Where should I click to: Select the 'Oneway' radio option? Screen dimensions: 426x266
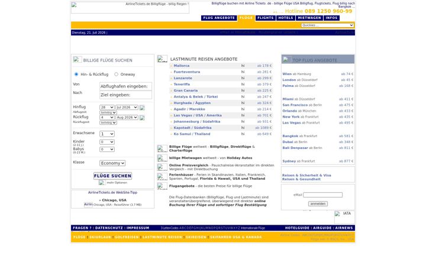click(117, 74)
